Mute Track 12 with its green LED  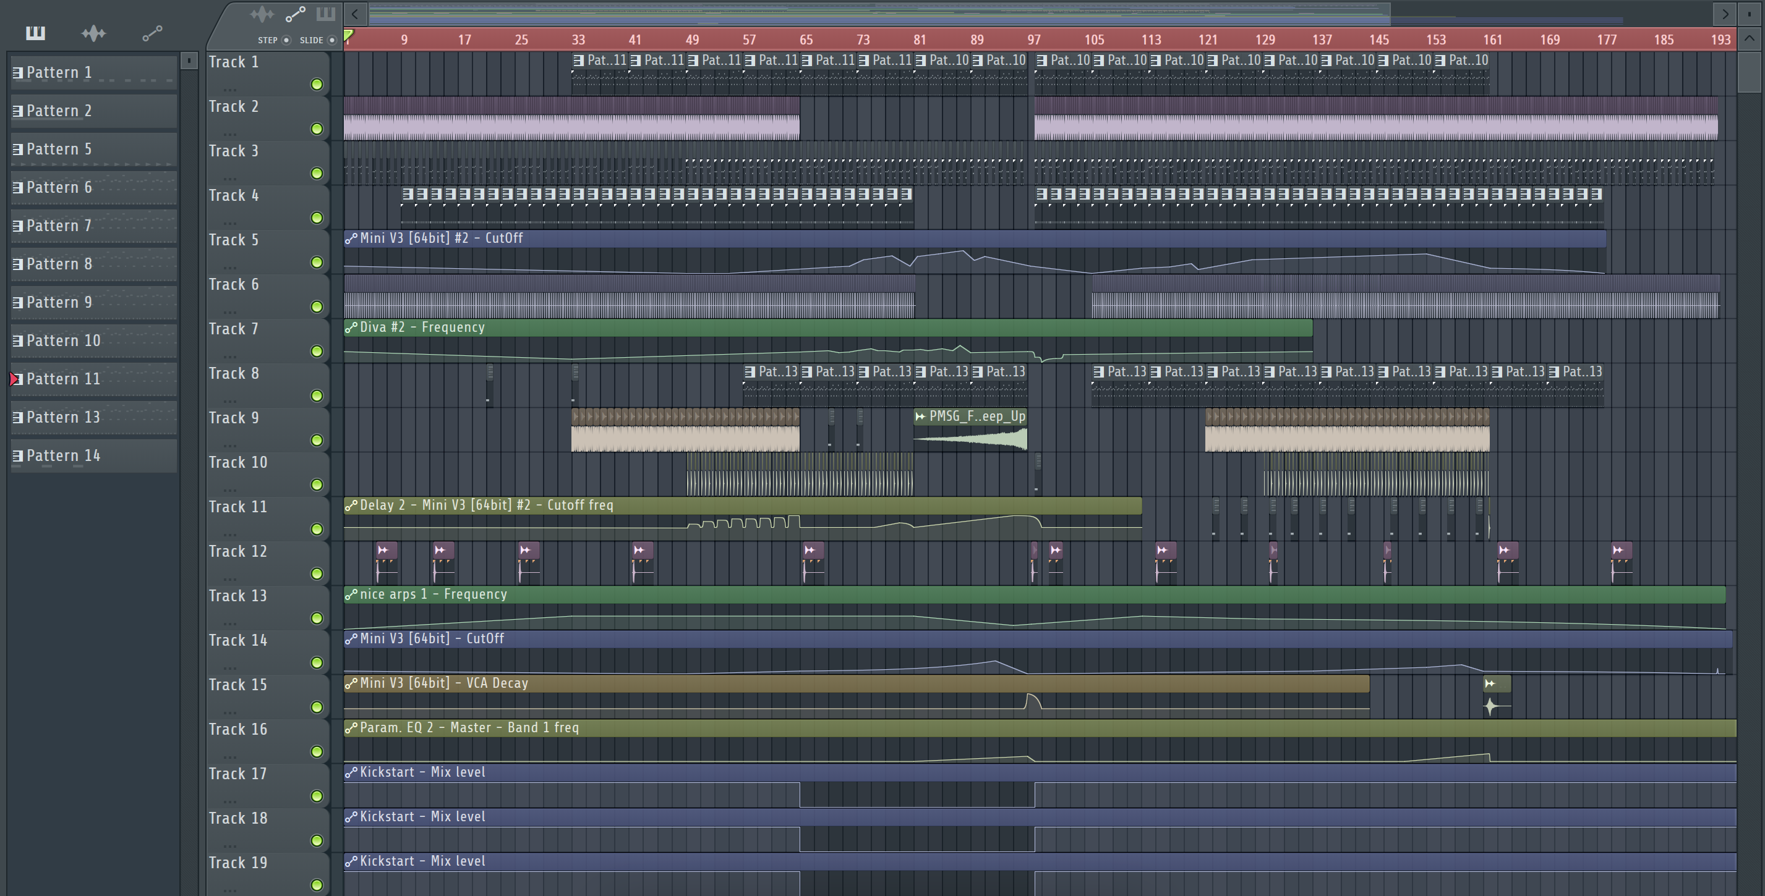(317, 573)
